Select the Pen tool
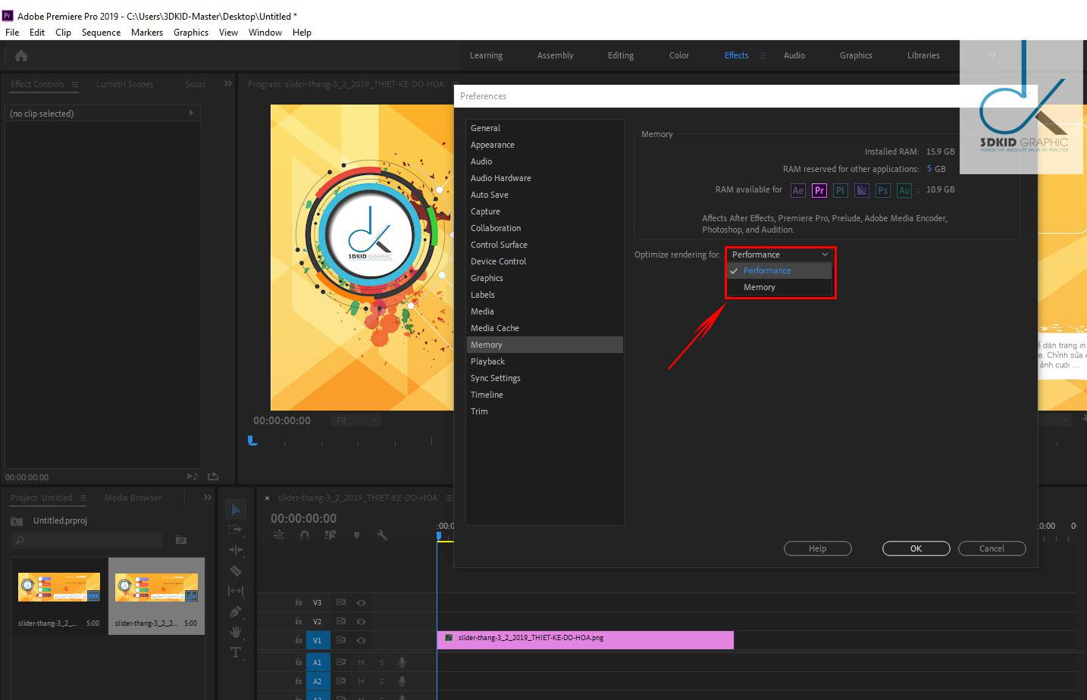Screen dimensions: 1087x700 pos(236,611)
